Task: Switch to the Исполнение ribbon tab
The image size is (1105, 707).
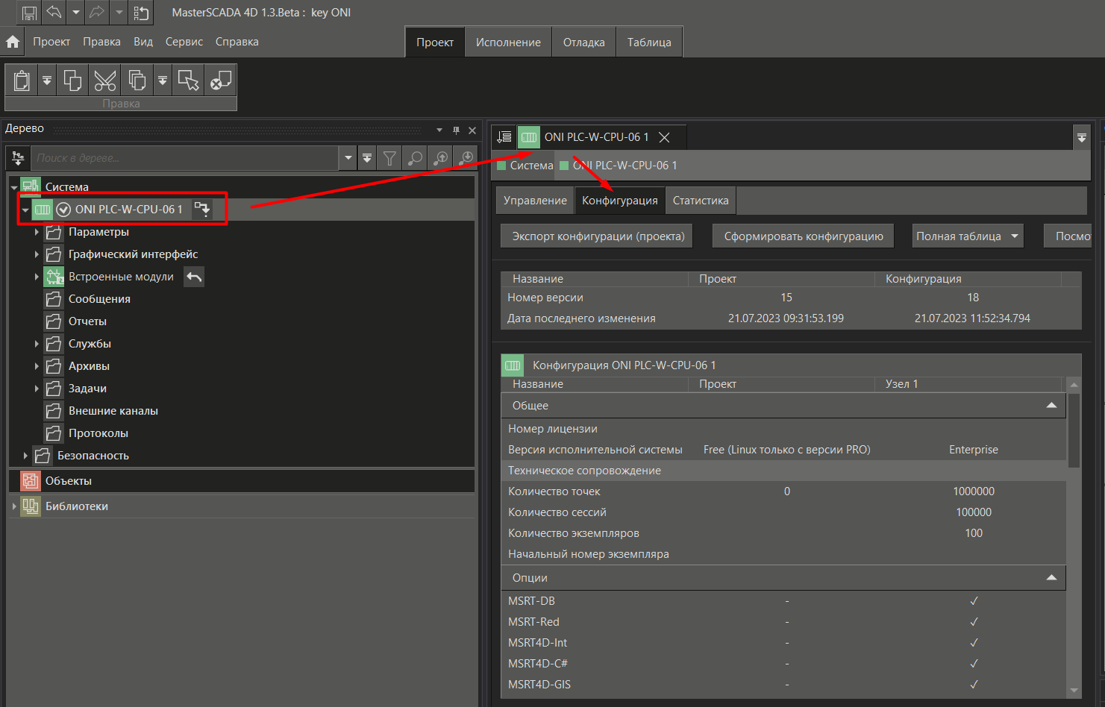Action: (508, 43)
